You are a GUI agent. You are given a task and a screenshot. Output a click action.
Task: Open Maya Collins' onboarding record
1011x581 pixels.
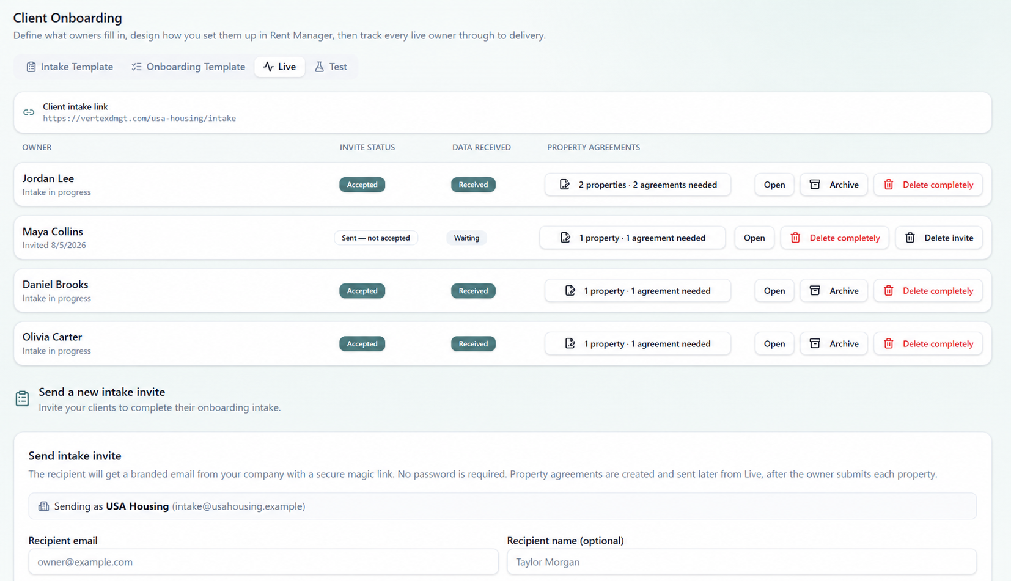point(754,238)
